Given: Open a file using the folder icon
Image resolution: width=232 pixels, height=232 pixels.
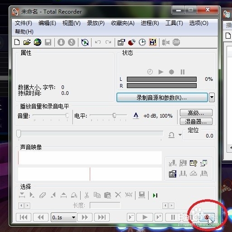Looking at the screenshot, I should (27, 42).
